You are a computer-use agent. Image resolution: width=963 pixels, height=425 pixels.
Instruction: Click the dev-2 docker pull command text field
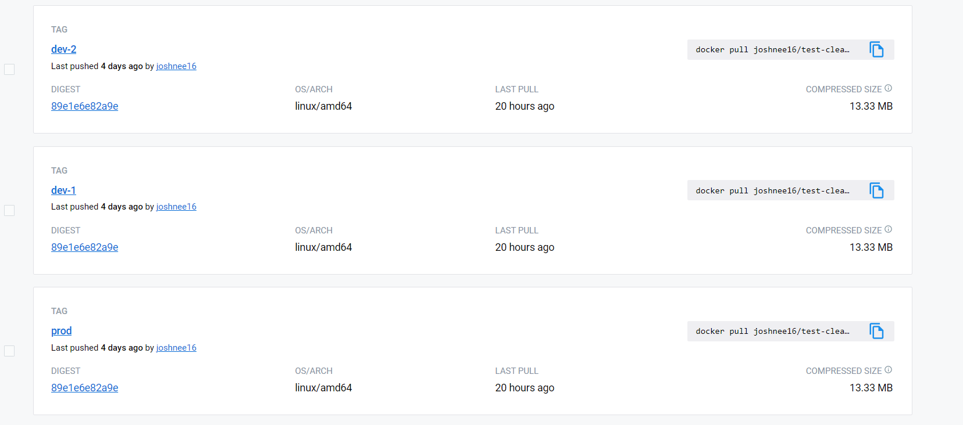point(773,49)
